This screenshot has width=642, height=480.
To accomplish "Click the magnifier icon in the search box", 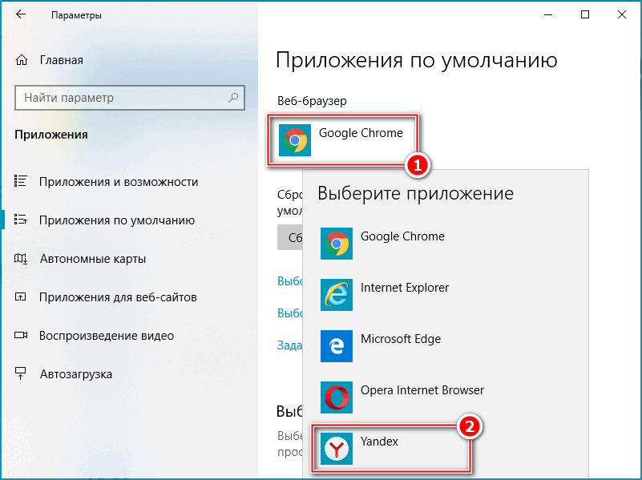I will (232, 97).
